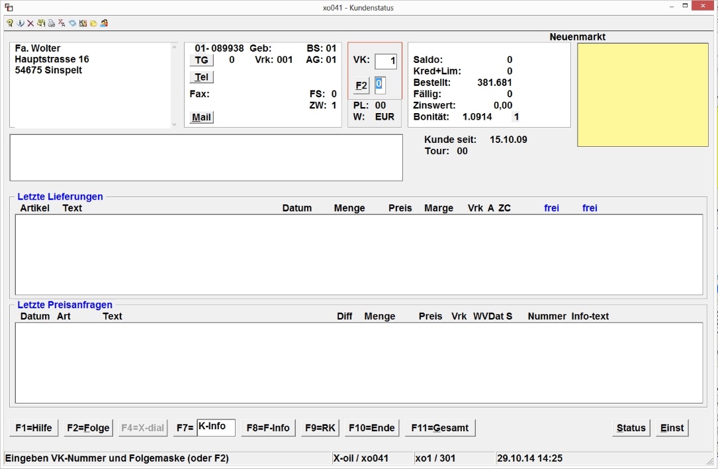The image size is (718, 469).
Task: Click the F2=Folge button
Action: pyautogui.click(x=89, y=428)
